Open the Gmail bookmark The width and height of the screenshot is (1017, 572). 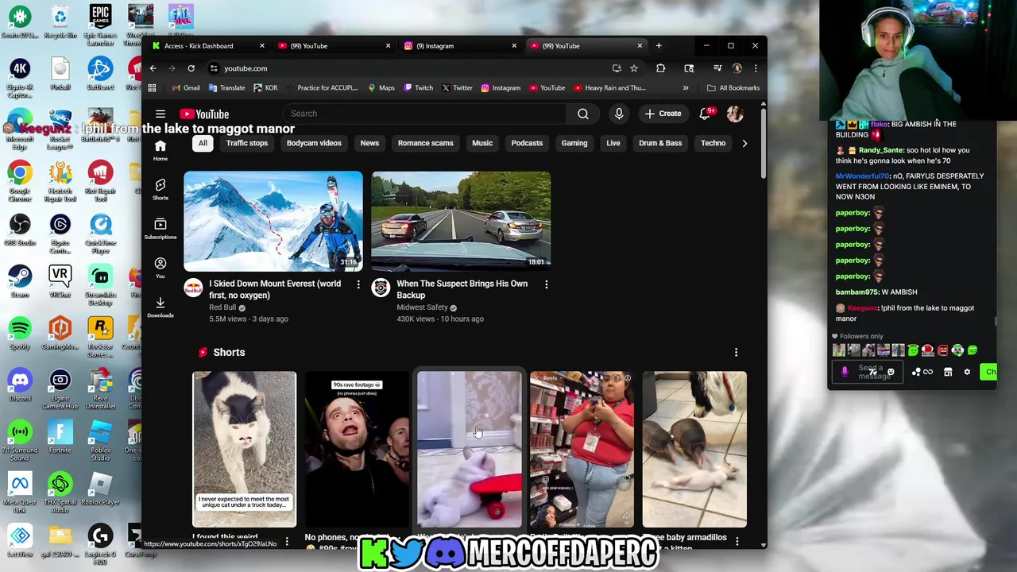(x=185, y=88)
